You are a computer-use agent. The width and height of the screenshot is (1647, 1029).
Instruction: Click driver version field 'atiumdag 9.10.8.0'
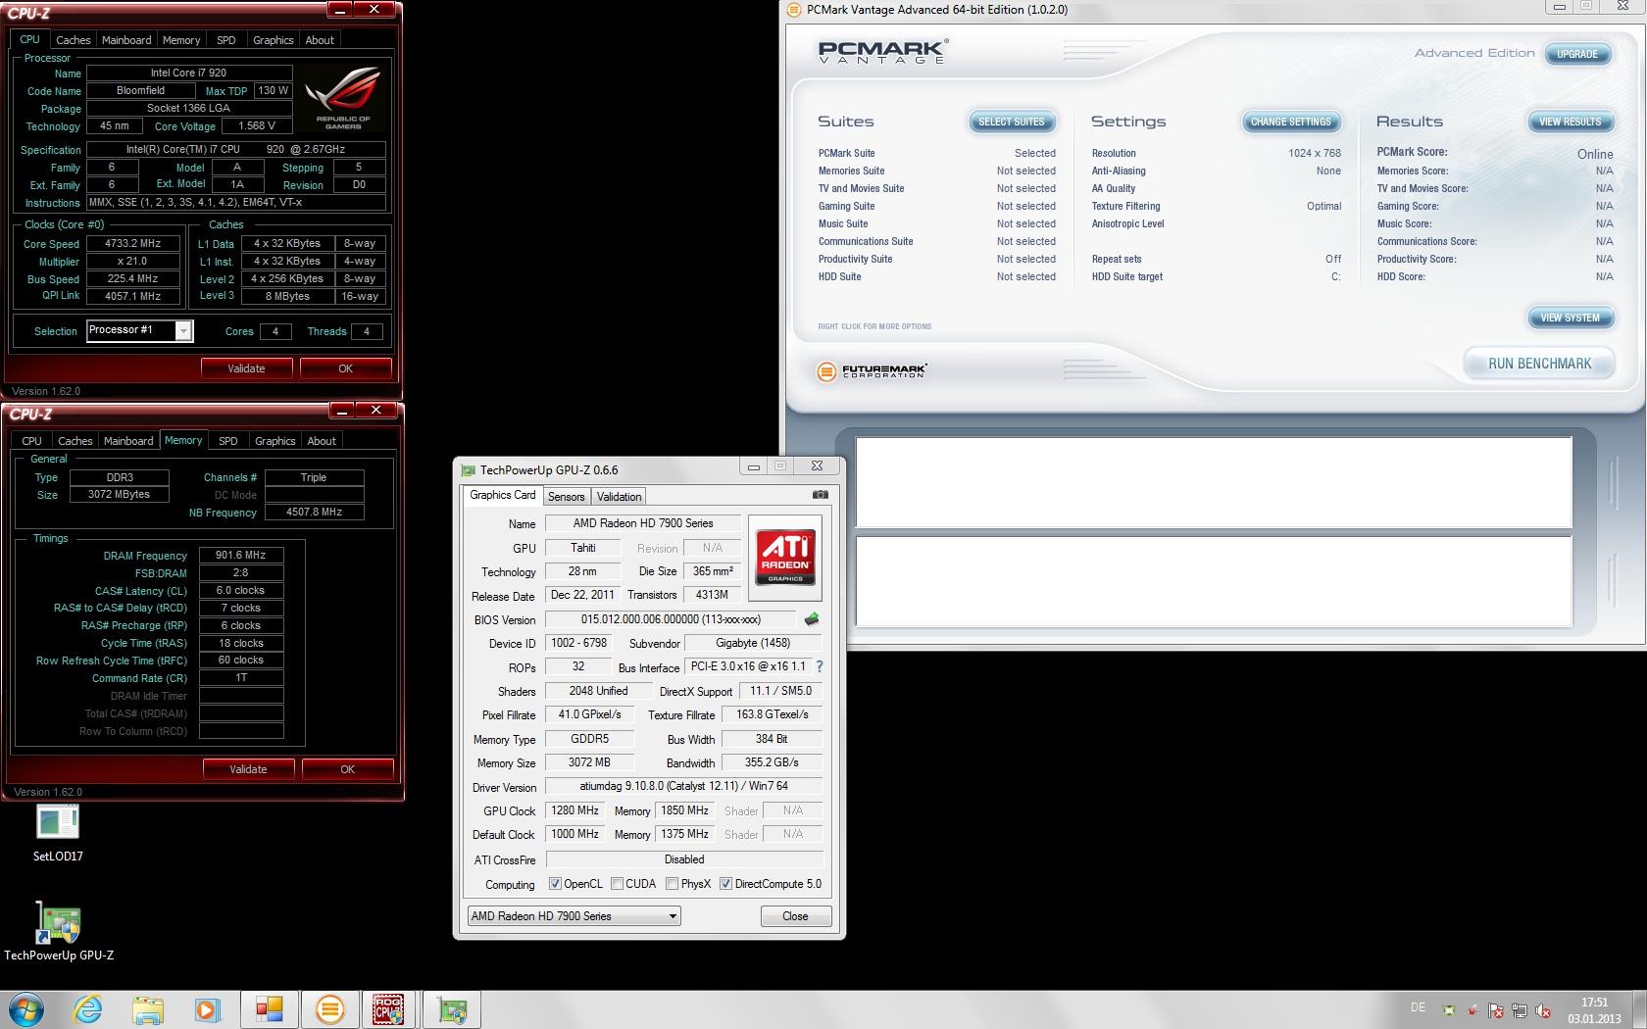click(x=683, y=786)
